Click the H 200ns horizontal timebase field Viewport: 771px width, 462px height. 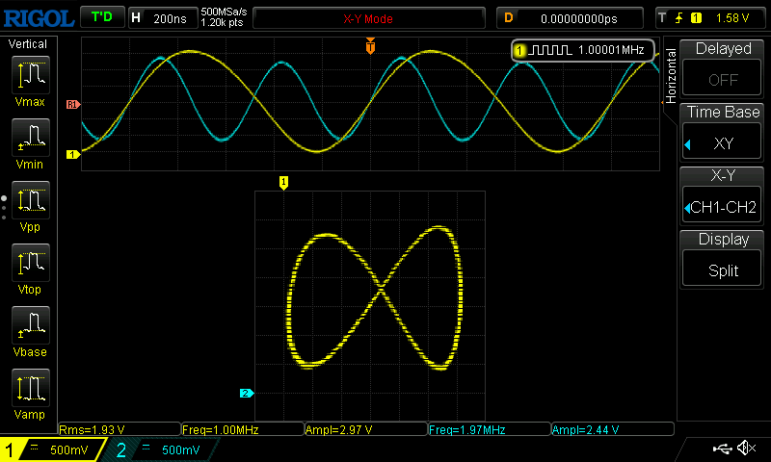tap(163, 18)
